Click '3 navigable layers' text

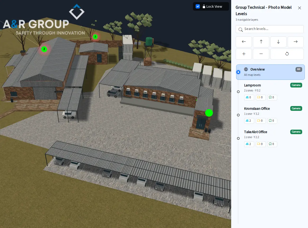tap(247, 20)
